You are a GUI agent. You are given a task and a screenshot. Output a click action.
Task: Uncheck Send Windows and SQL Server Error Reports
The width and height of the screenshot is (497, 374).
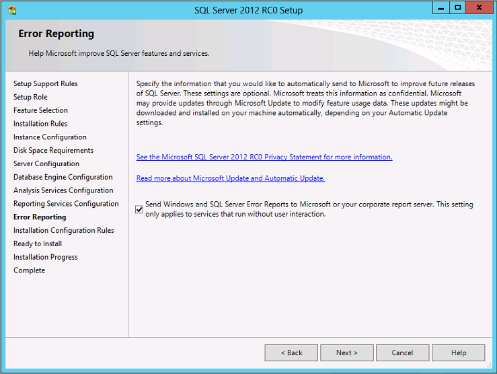139,209
